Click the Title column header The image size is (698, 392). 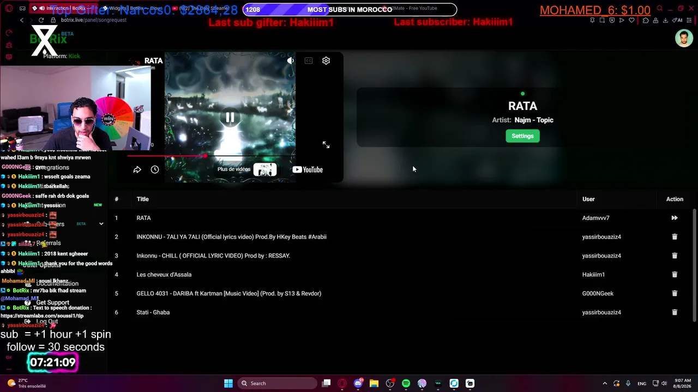(142, 199)
